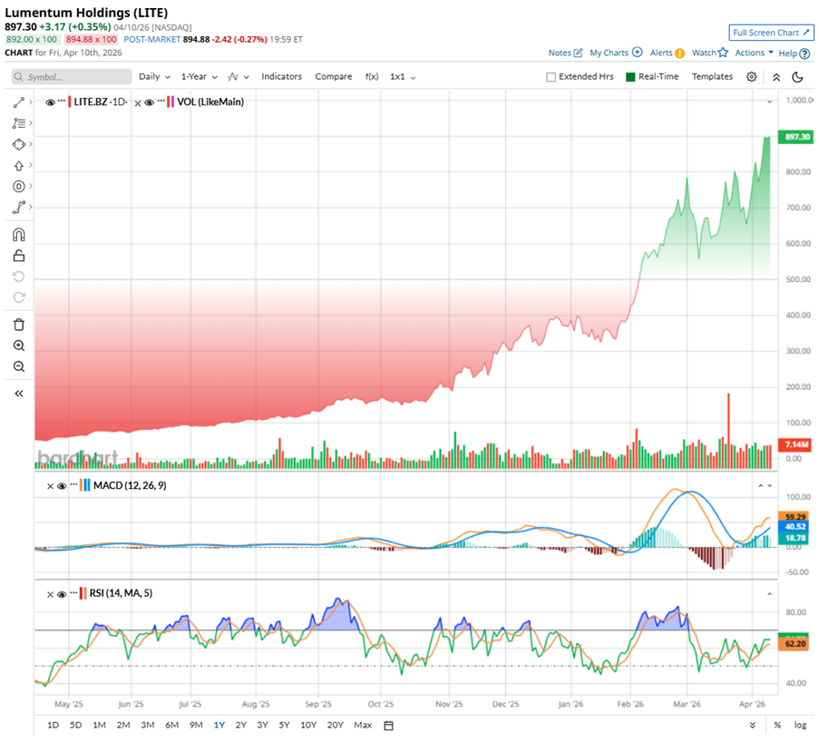The height and width of the screenshot is (742, 819).
Task: Click the Symbol search field
Action: tap(72, 77)
